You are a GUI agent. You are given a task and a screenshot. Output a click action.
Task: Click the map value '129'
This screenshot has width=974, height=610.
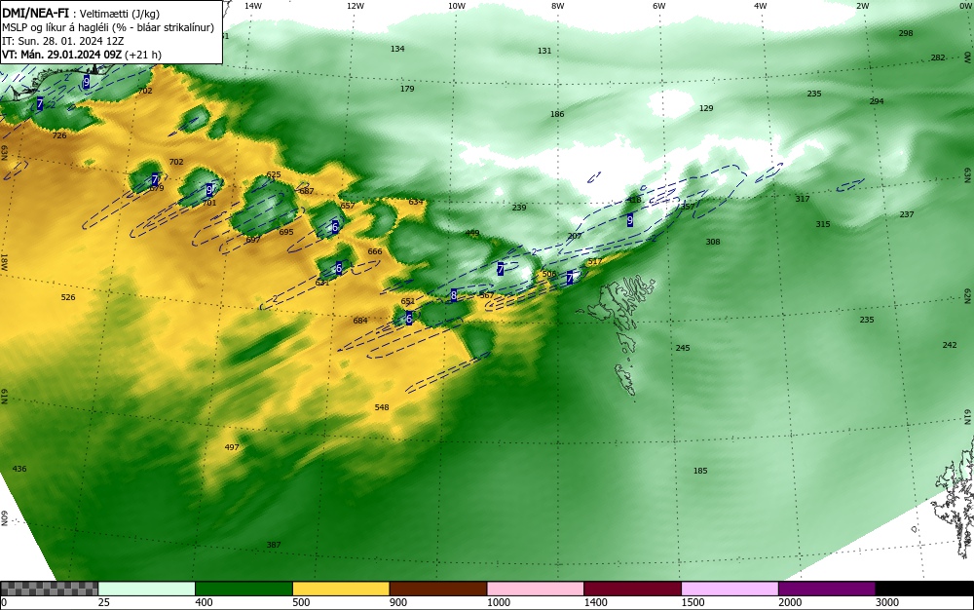click(706, 108)
